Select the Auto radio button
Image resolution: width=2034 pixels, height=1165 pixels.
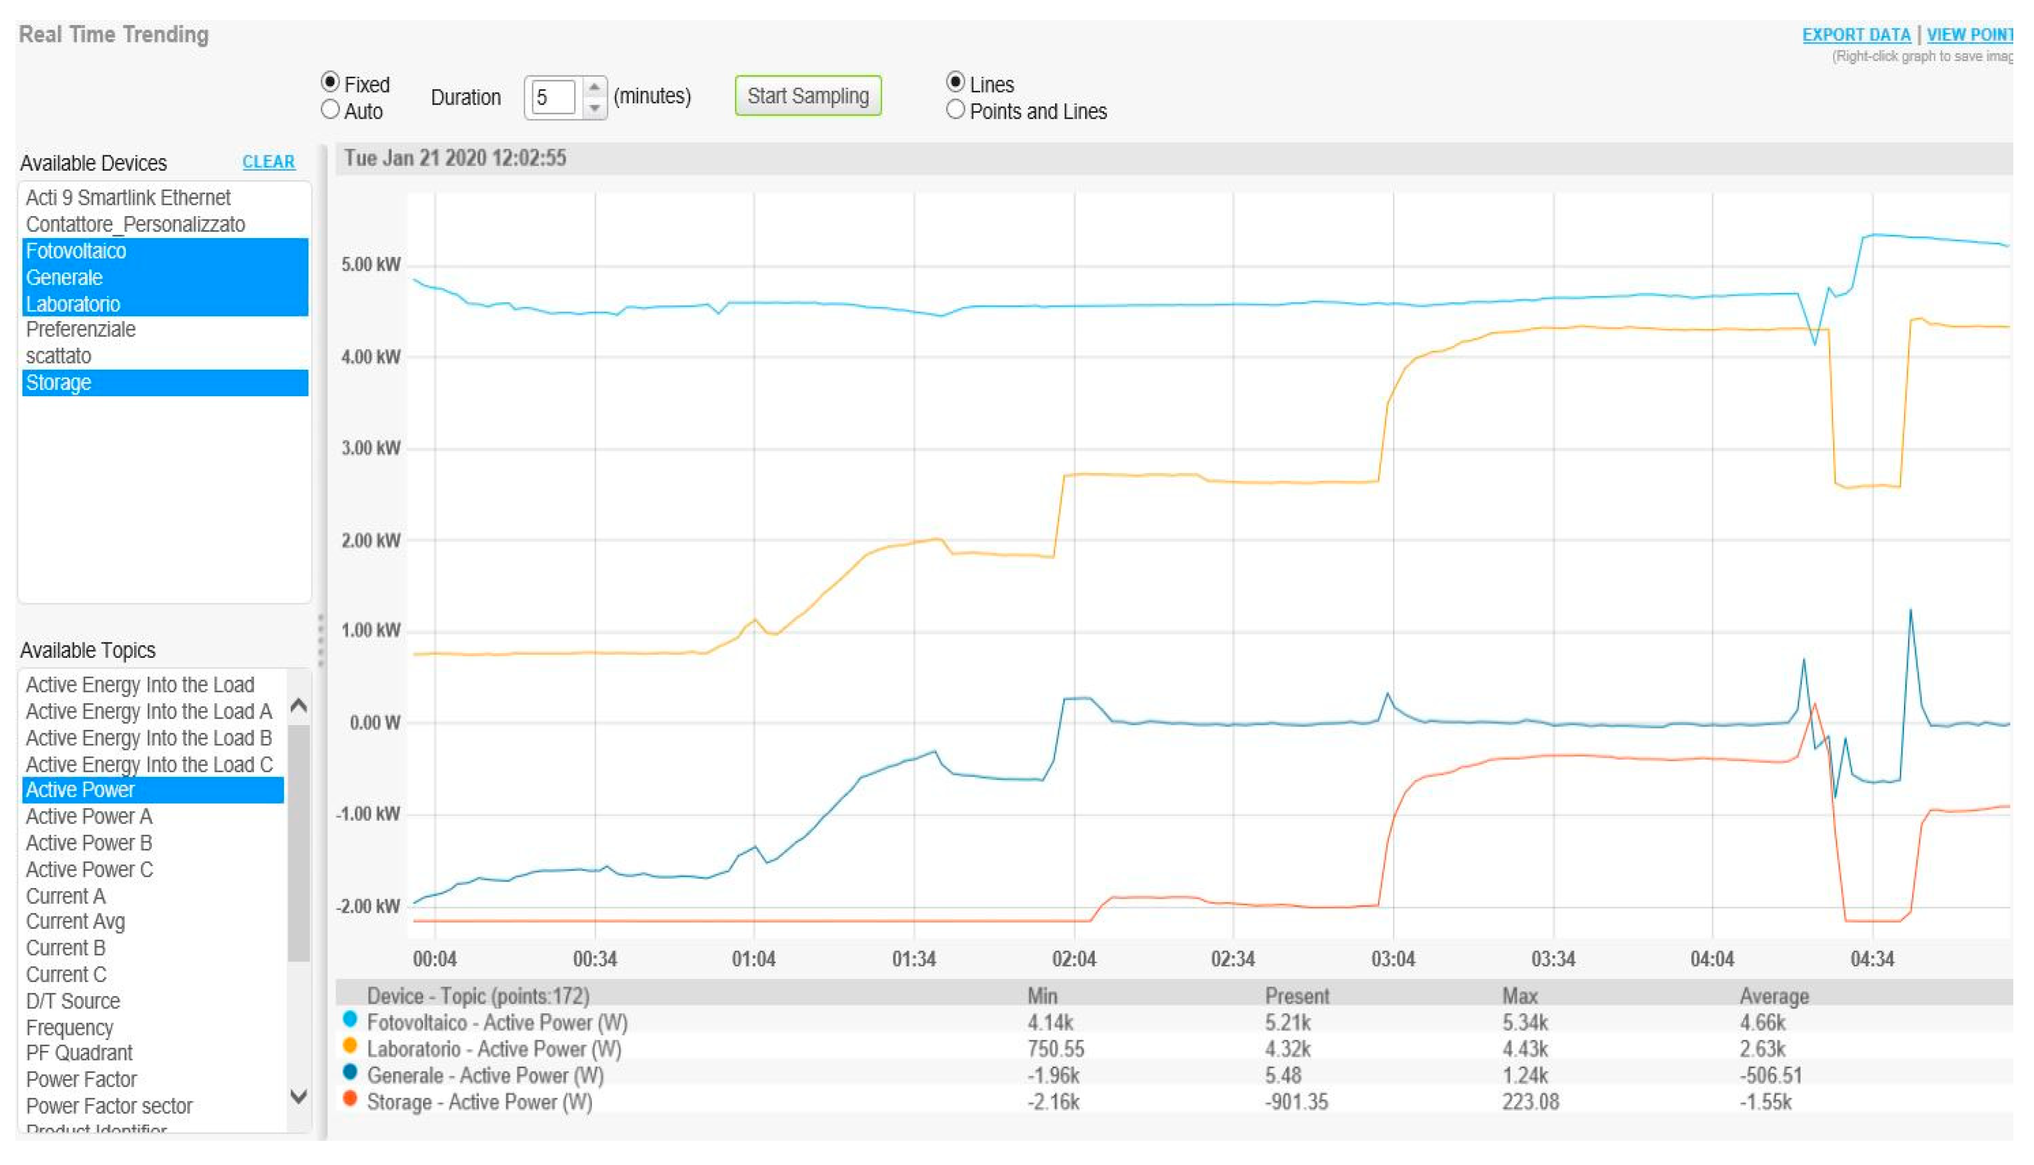(330, 110)
